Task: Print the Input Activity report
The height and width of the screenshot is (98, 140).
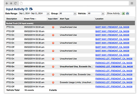Action: click(127, 13)
